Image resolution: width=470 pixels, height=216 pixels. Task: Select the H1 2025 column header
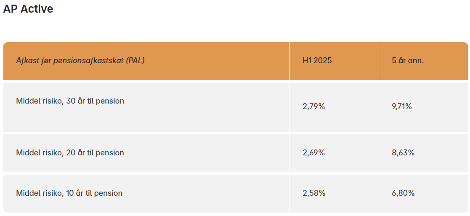[317, 61]
